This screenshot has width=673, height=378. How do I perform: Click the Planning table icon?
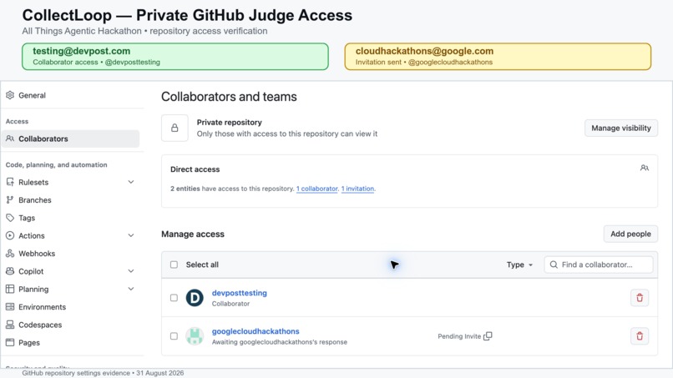[x=10, y=290]
